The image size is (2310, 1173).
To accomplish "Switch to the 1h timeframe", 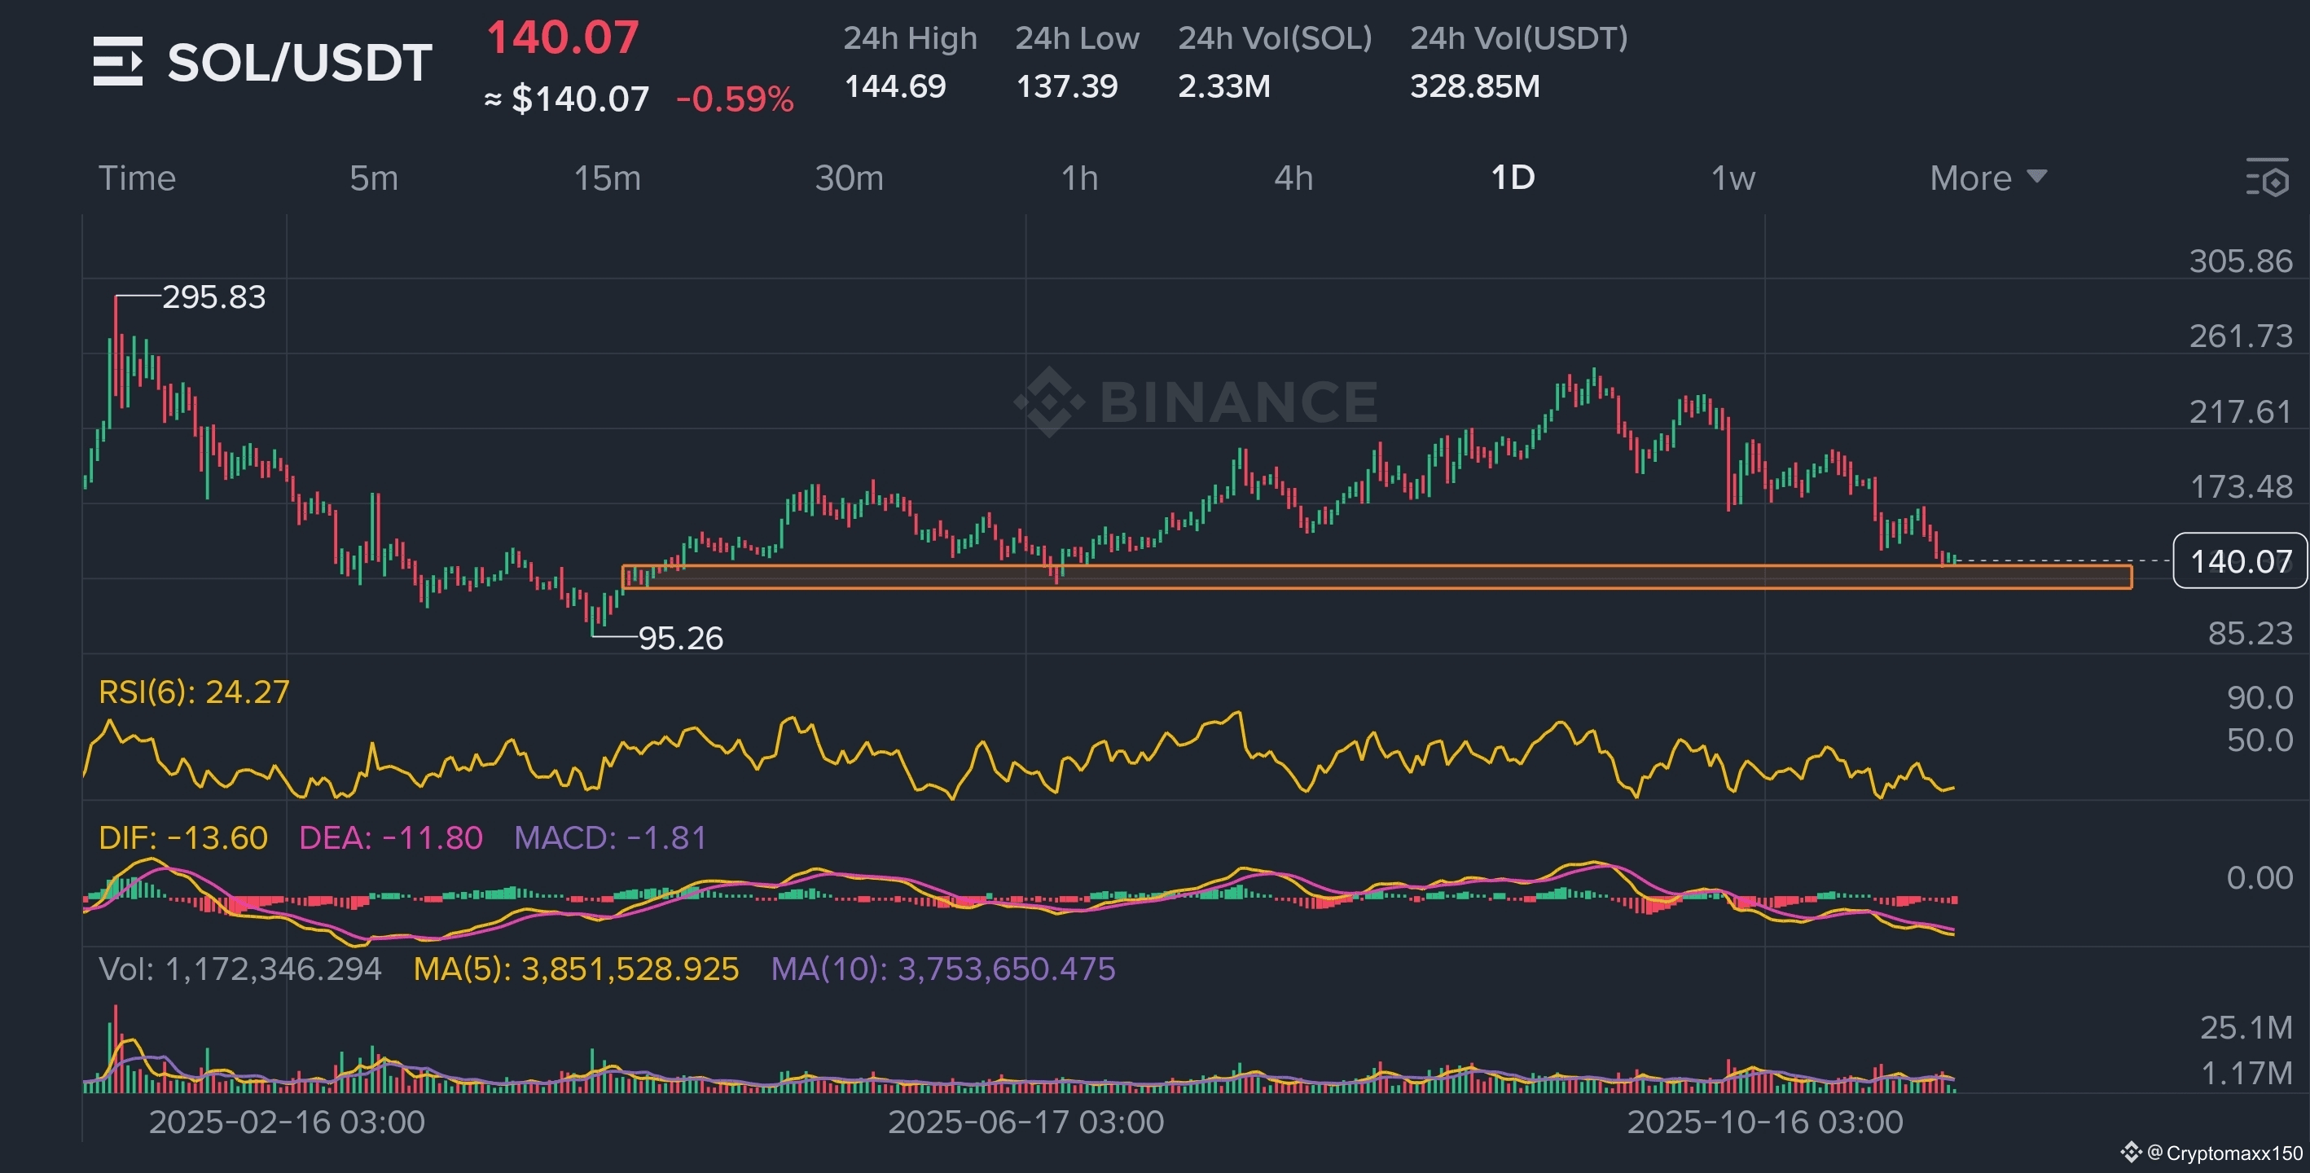I will (x=1080, y=178).
